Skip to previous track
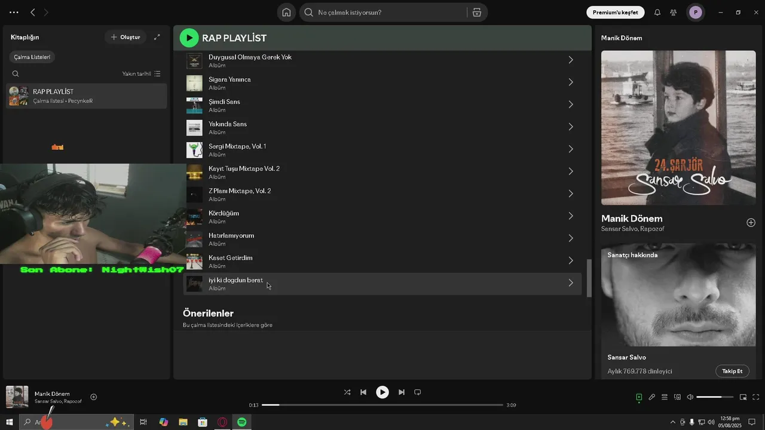Viewport: 765px width, 430px height. pyautogui.click(x=363, y=392)
